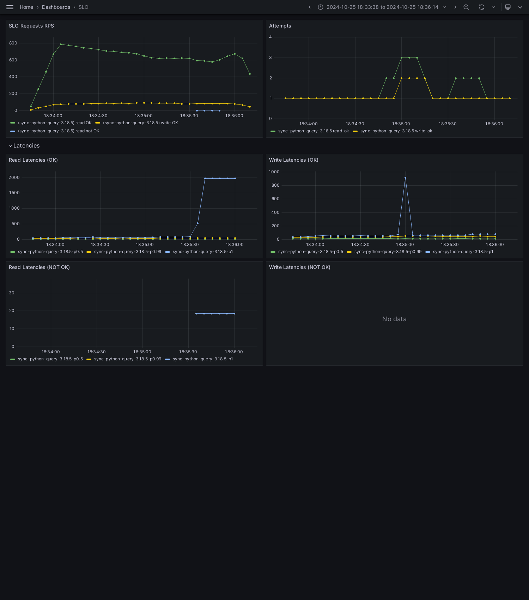Toggle write-ok series in Attempts legend
The image size is (529, 600).
tap(396, 131)
